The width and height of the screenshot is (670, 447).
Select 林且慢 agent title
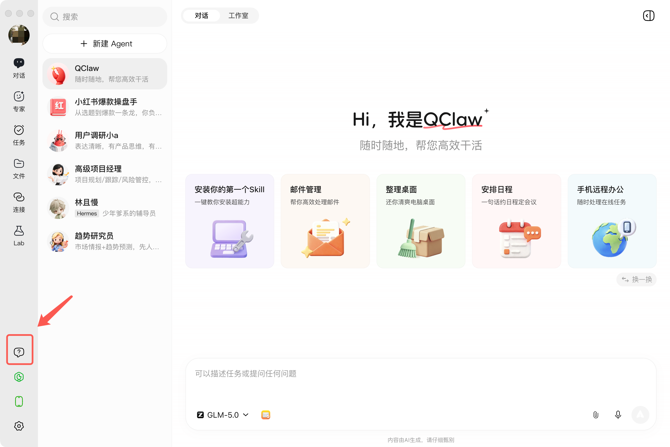pyautogui.click(x=87, y=202)
